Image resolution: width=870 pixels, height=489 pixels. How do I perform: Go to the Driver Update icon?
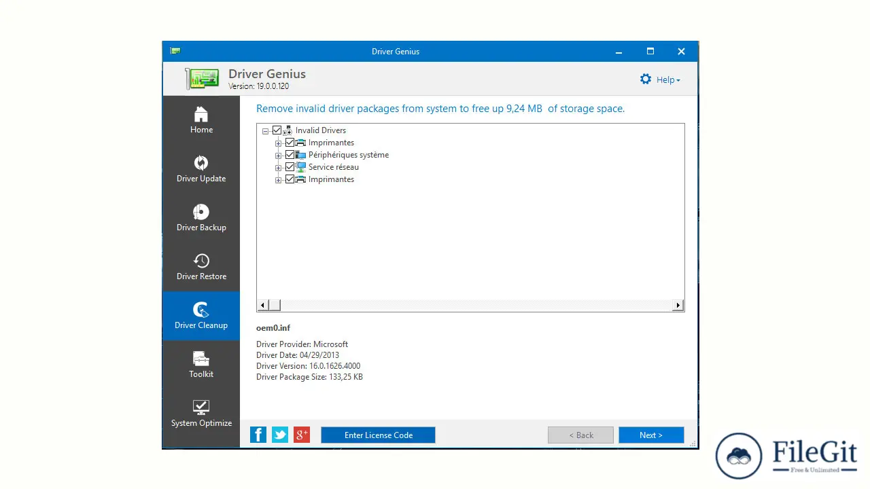(201, 163)
